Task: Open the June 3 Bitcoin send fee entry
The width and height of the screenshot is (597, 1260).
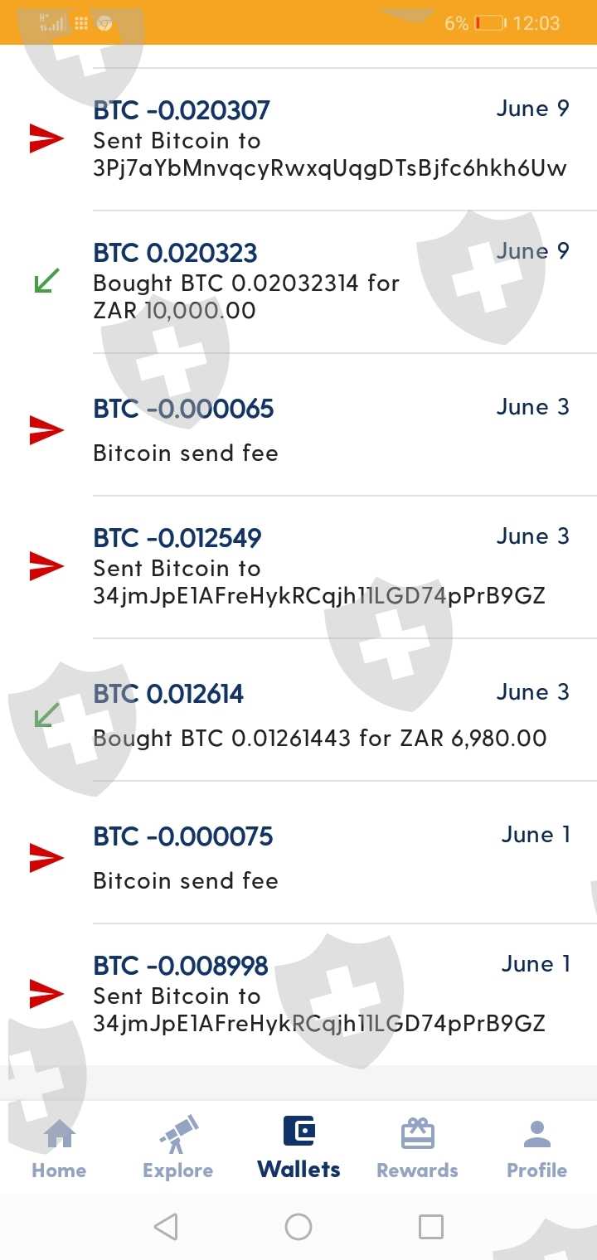Action: click(x=330, y=430)
